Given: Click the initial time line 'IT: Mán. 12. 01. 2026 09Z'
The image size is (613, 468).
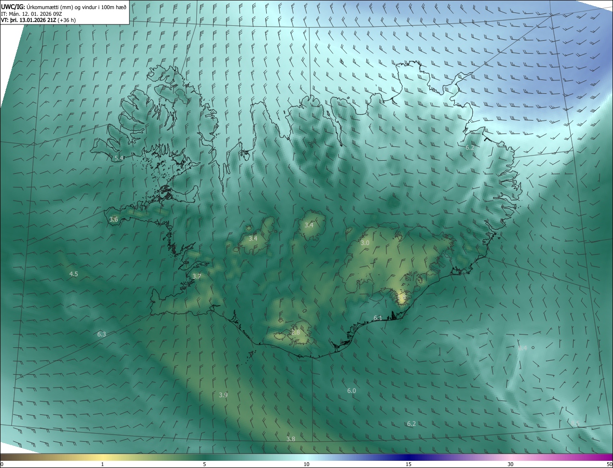Looking at the screenshot, I should (x=33, y=14).
